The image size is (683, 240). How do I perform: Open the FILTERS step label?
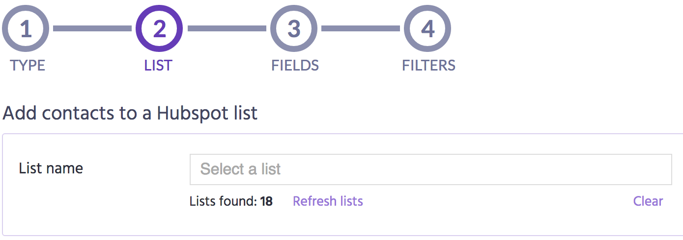coord(428,66)
